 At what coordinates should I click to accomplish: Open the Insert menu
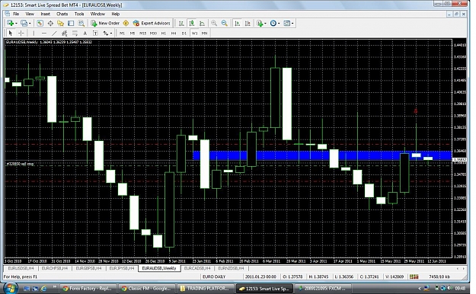[x=46, y=14]
